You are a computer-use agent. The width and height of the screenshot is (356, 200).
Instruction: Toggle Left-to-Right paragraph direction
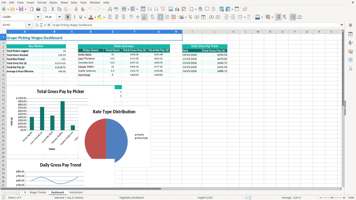point(278,17)
